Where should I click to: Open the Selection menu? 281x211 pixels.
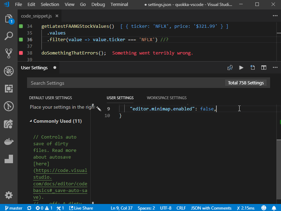pos(50,5)
